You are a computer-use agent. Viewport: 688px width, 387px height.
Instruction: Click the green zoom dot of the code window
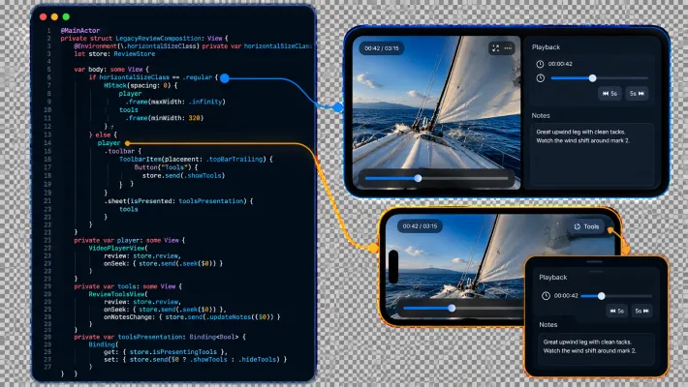tap(66, 16)
